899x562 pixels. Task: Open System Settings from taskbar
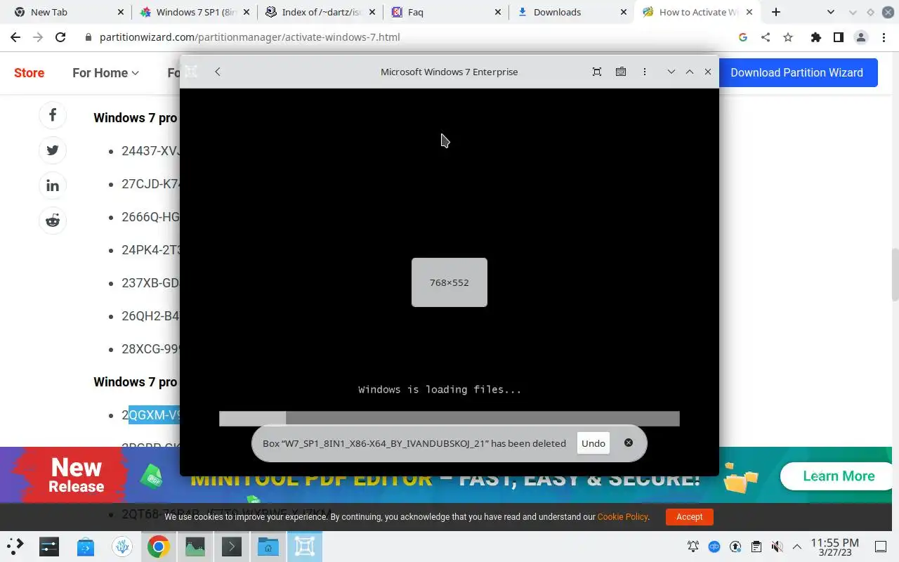[x=49, y=546]
